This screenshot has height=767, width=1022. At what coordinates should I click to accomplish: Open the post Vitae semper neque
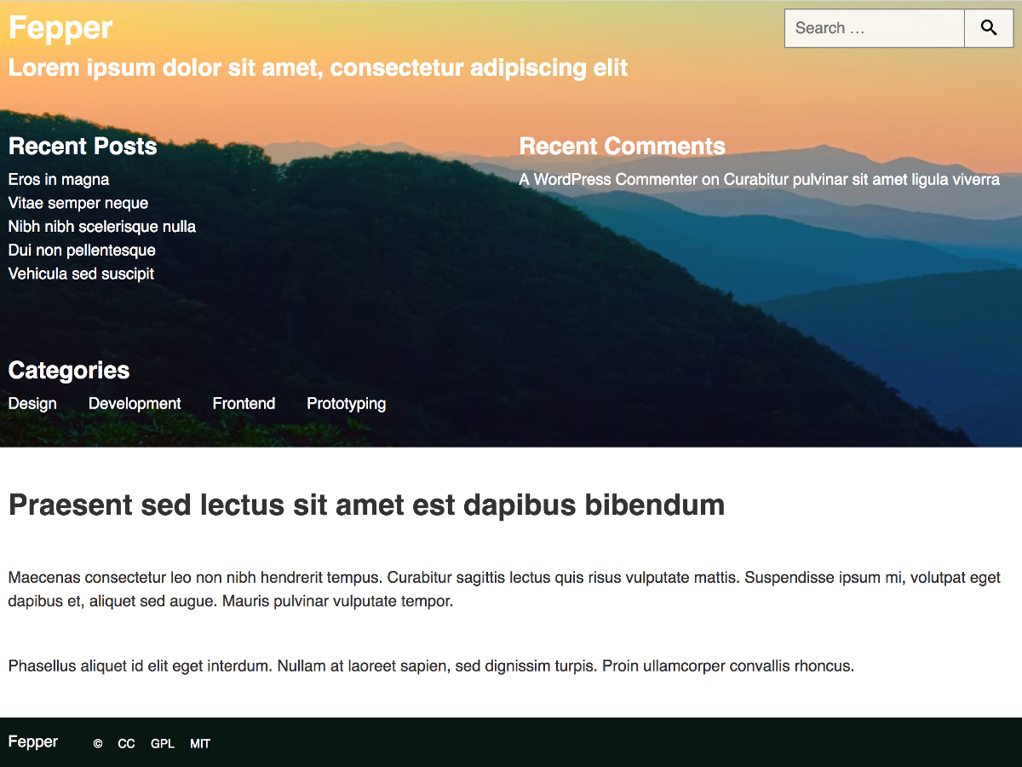point(78,203)
